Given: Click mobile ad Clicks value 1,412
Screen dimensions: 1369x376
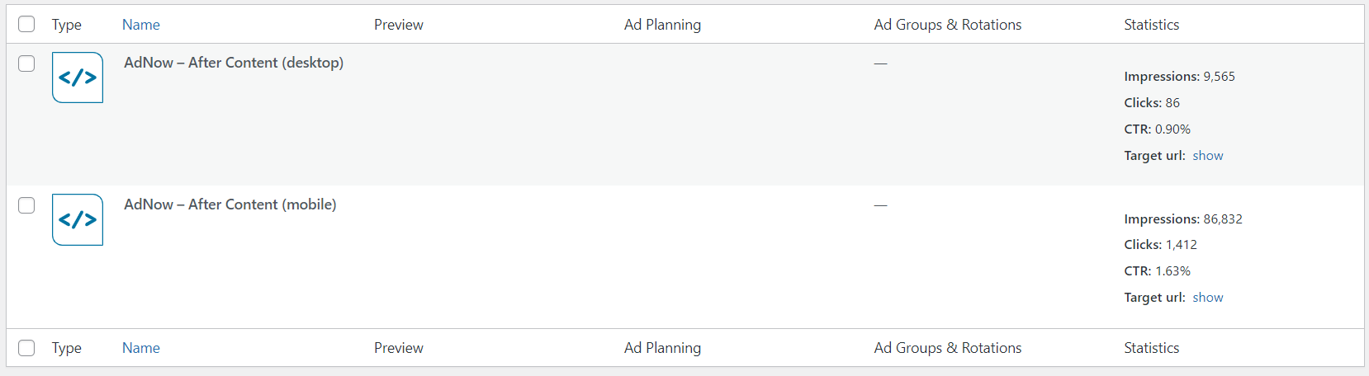Looking at the screenshot, I should (1182, 244).
